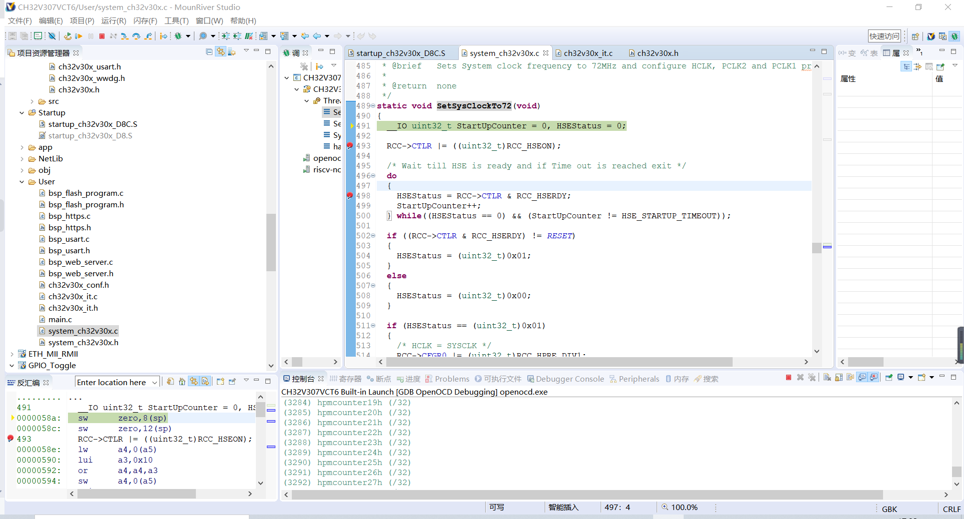This screenshot has height=519, width=964.
Task: Close the system_ch32v30x.c editor tab
Action: click(546, 53)
